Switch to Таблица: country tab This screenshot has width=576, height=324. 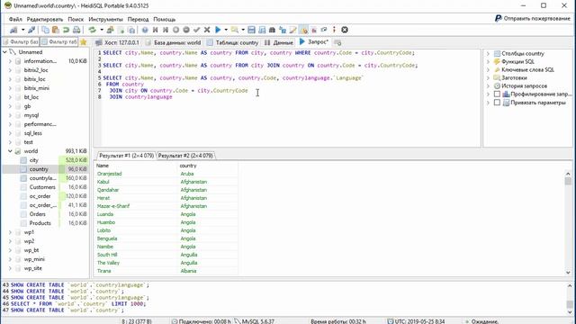pyautogui.click(x=232, y=42)
